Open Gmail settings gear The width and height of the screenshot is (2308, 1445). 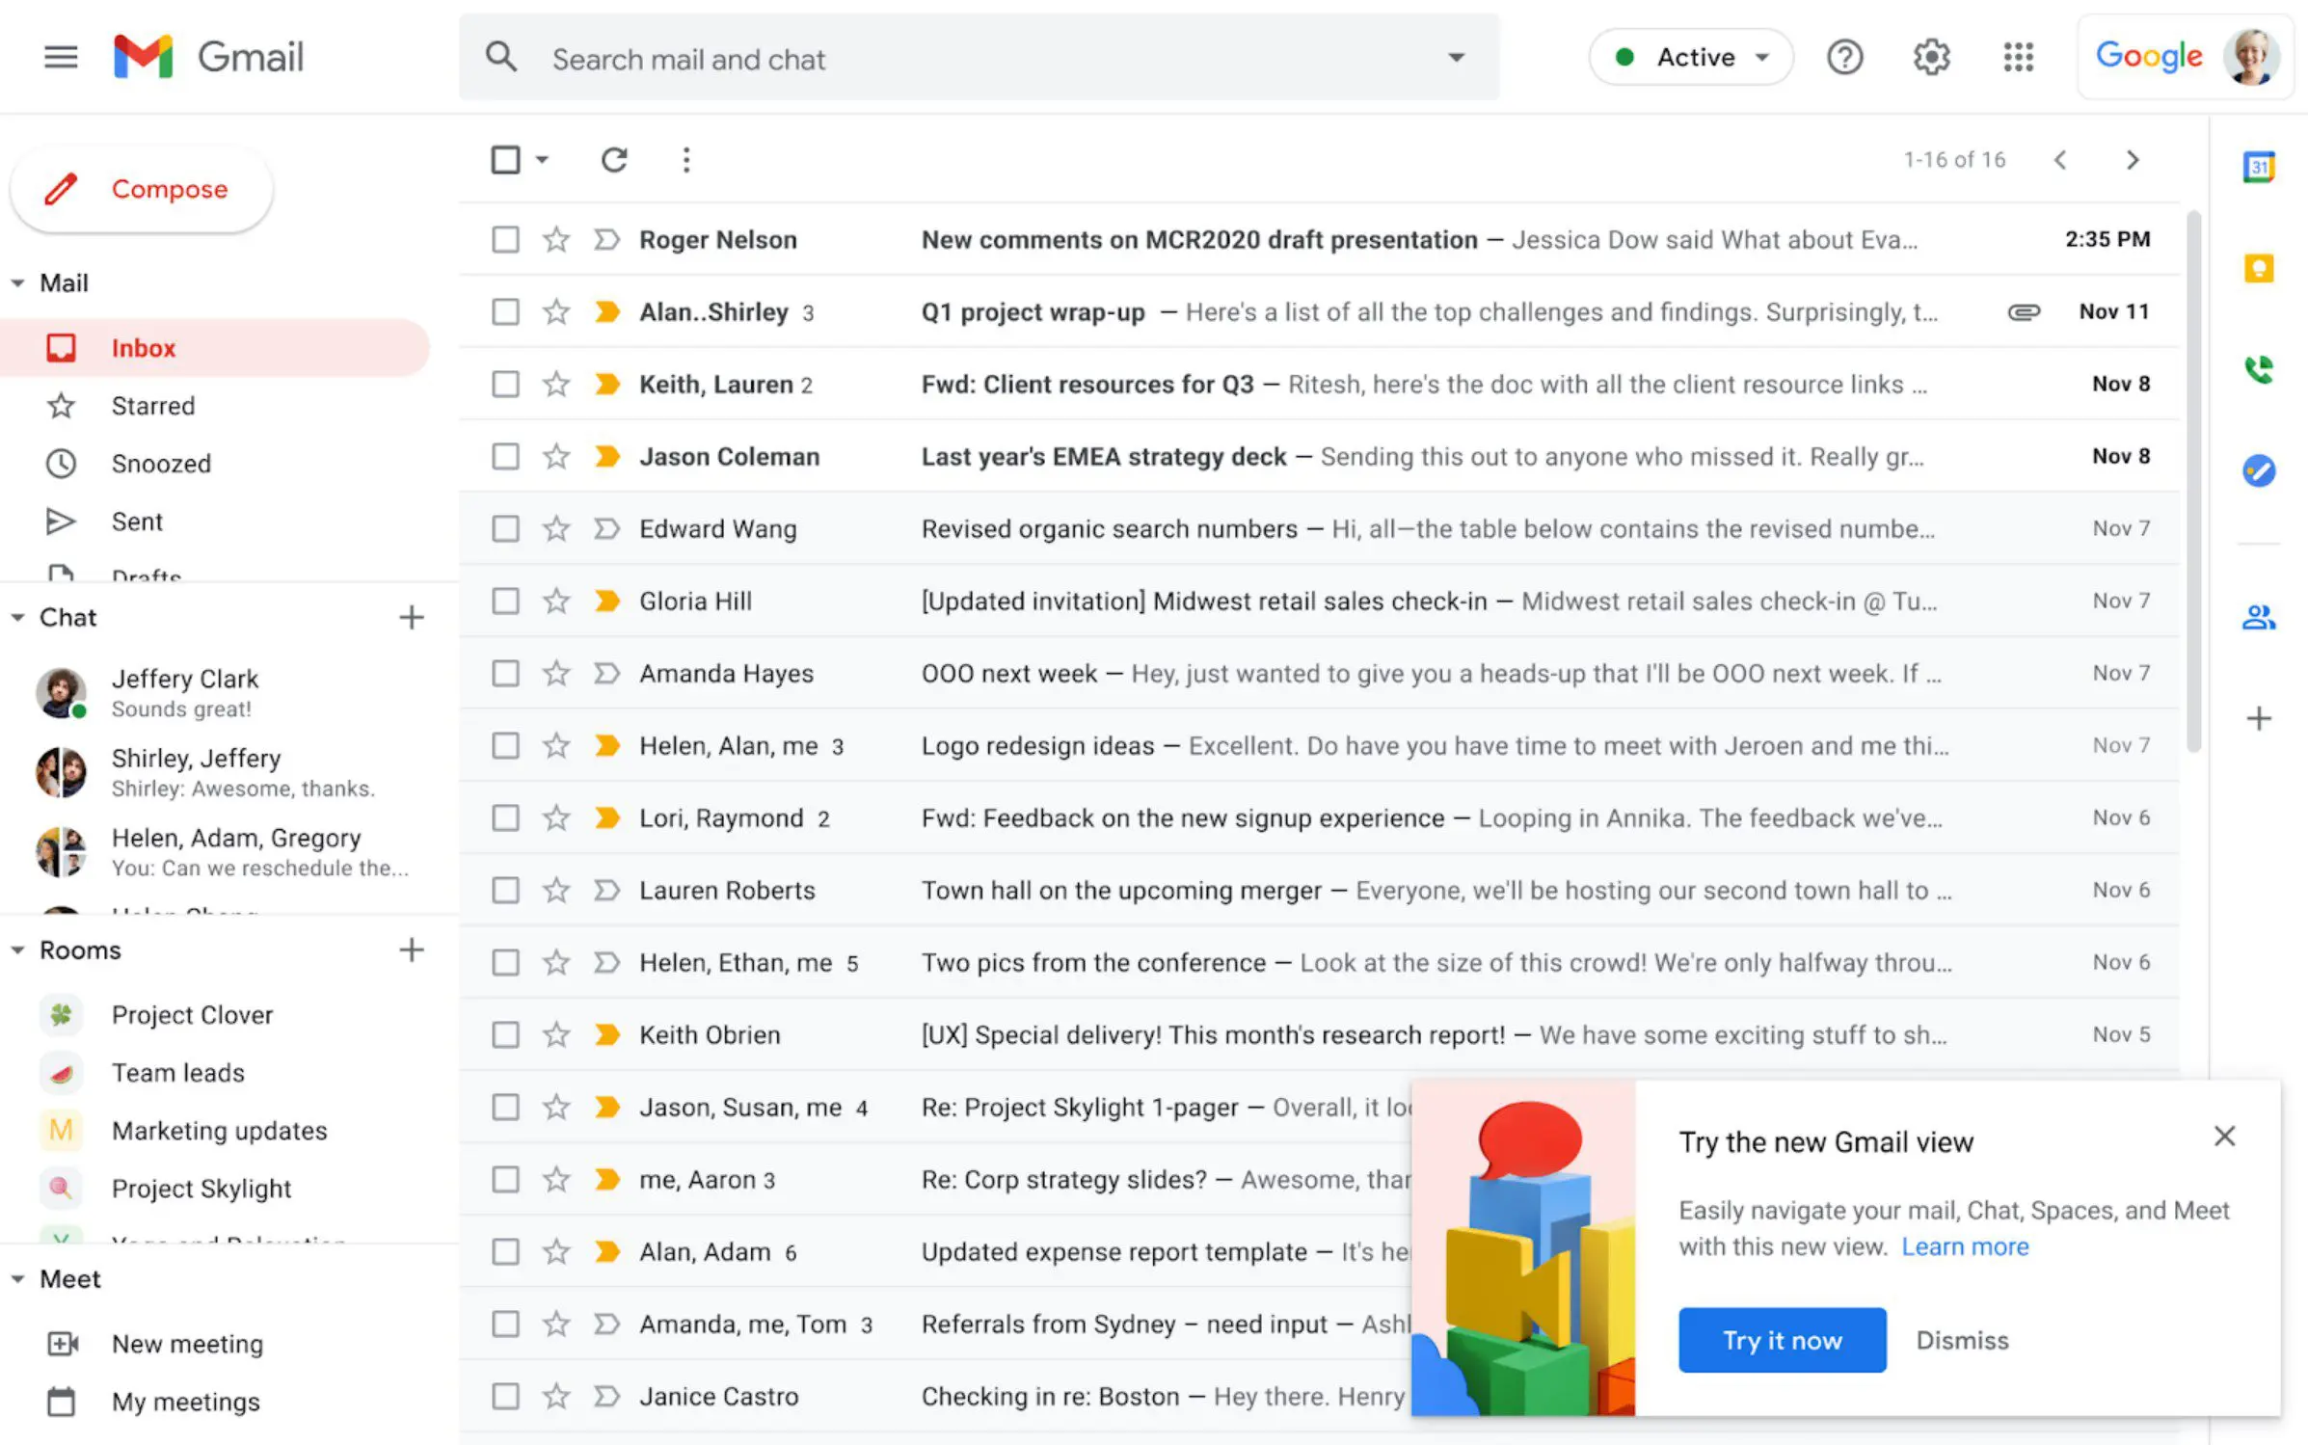tap(1931, 57)
